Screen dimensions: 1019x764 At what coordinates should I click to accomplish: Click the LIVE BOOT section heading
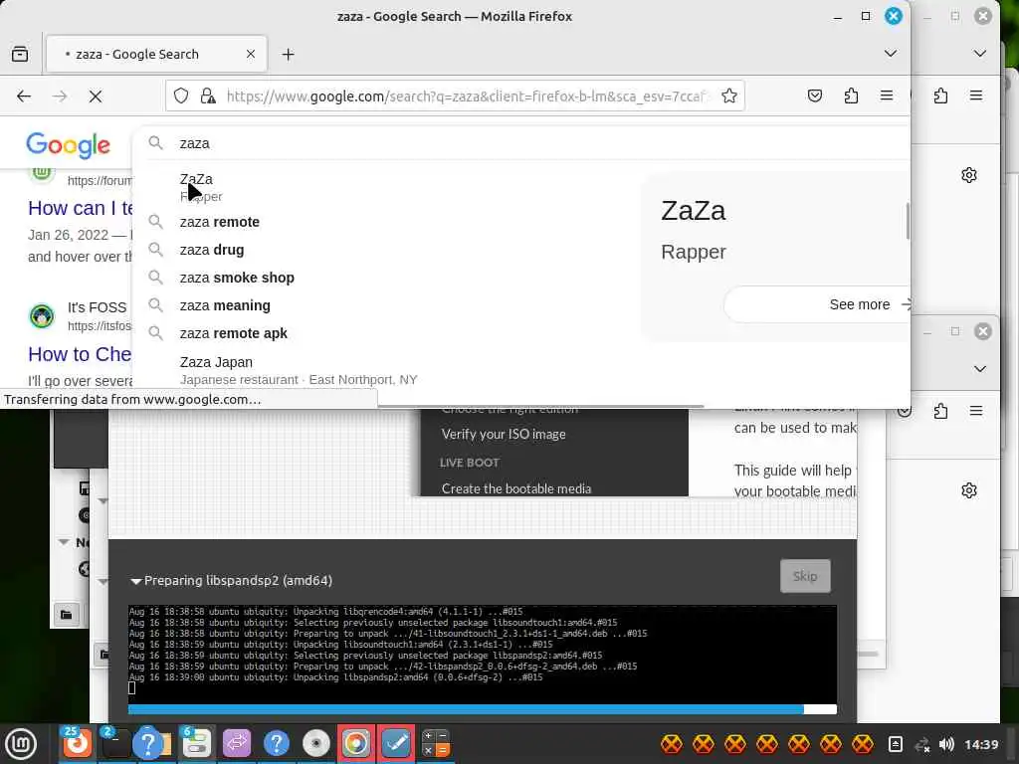click(470, 463)
